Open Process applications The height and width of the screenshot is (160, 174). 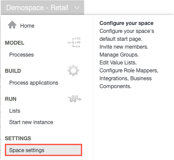point(34,83)
